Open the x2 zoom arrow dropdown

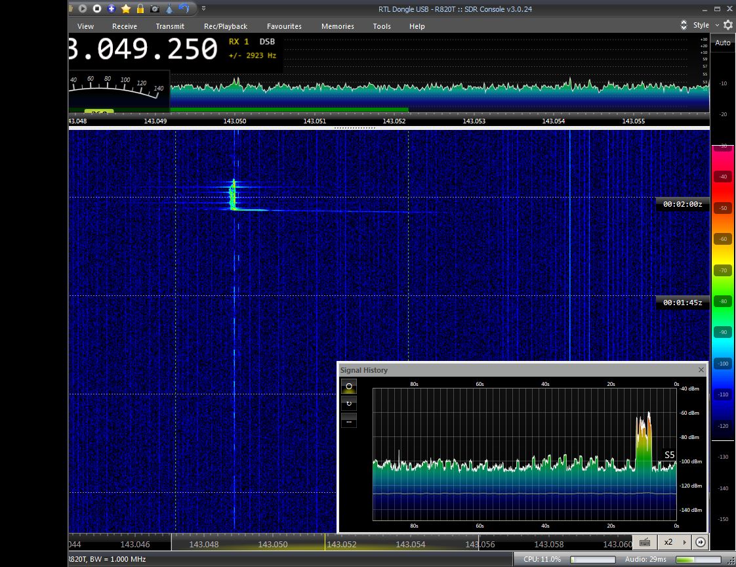[684, 542]
